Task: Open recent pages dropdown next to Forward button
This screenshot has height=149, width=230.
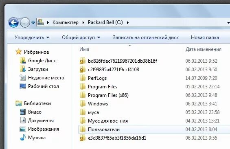Action: [x=33, y=23]
